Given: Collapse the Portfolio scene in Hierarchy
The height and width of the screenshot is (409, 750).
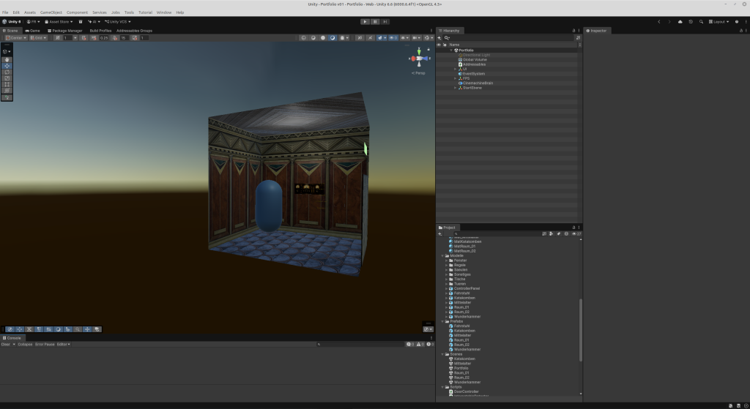Looking at the screenshot, I should [450, 50].
